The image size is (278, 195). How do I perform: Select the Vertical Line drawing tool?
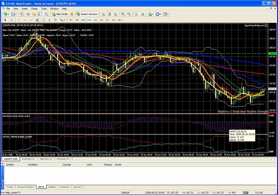[x=19, y=20]
